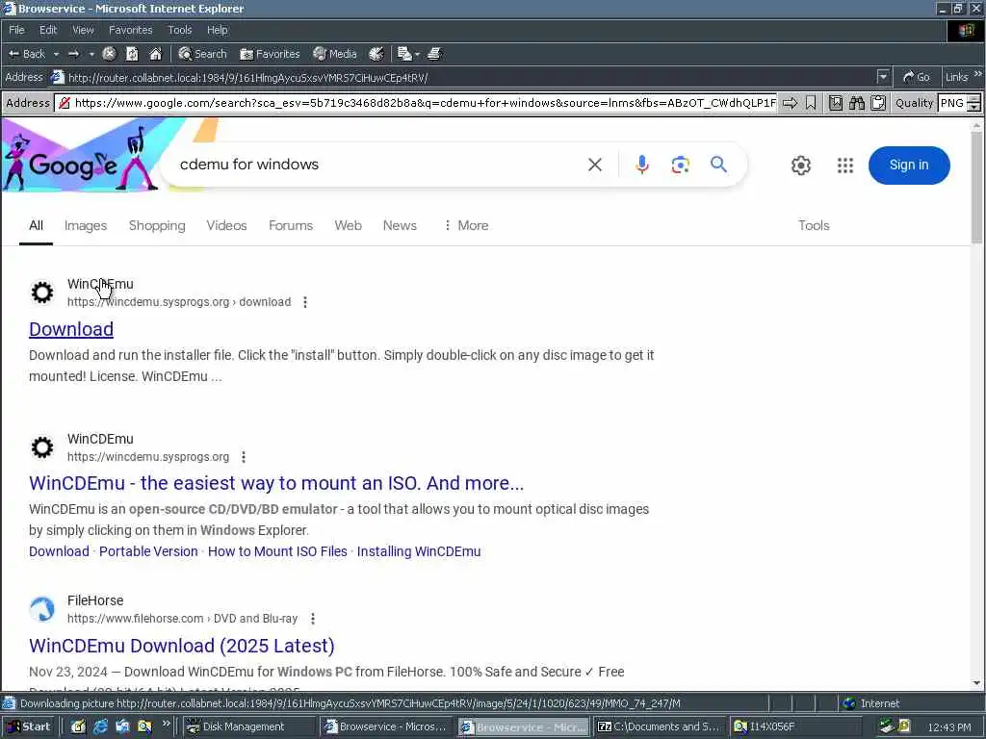
Task: Open search Tools options
Action: point(814,225)
